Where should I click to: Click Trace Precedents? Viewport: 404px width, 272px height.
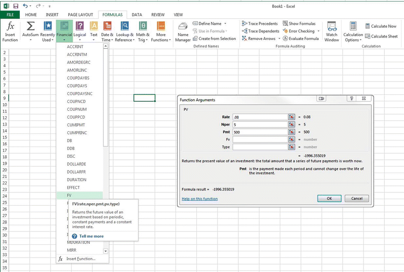pyautogui.click(x=260, y=23)
